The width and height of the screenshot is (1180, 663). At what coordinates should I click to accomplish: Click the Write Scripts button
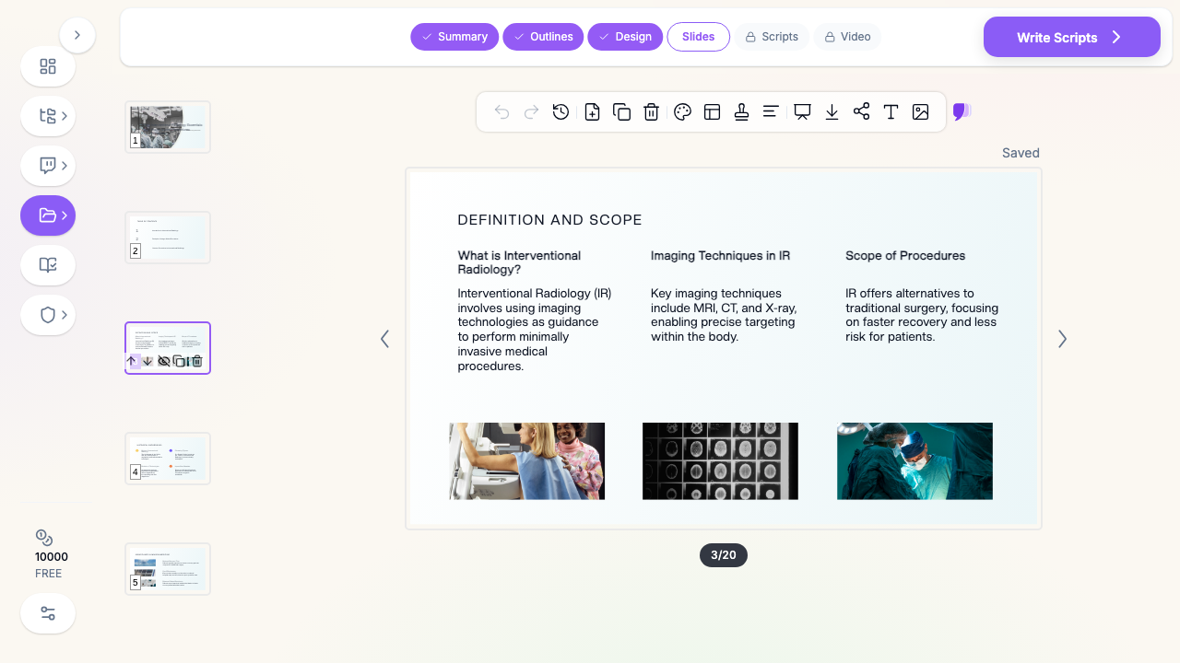point(1072,37)
